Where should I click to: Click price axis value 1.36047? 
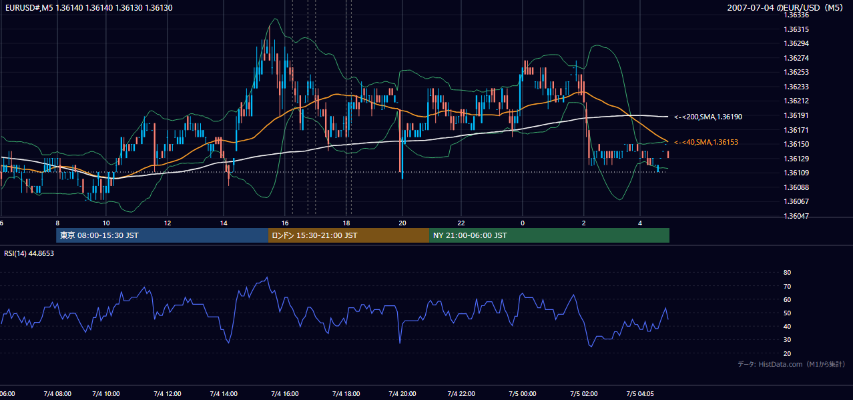(798, 216)
